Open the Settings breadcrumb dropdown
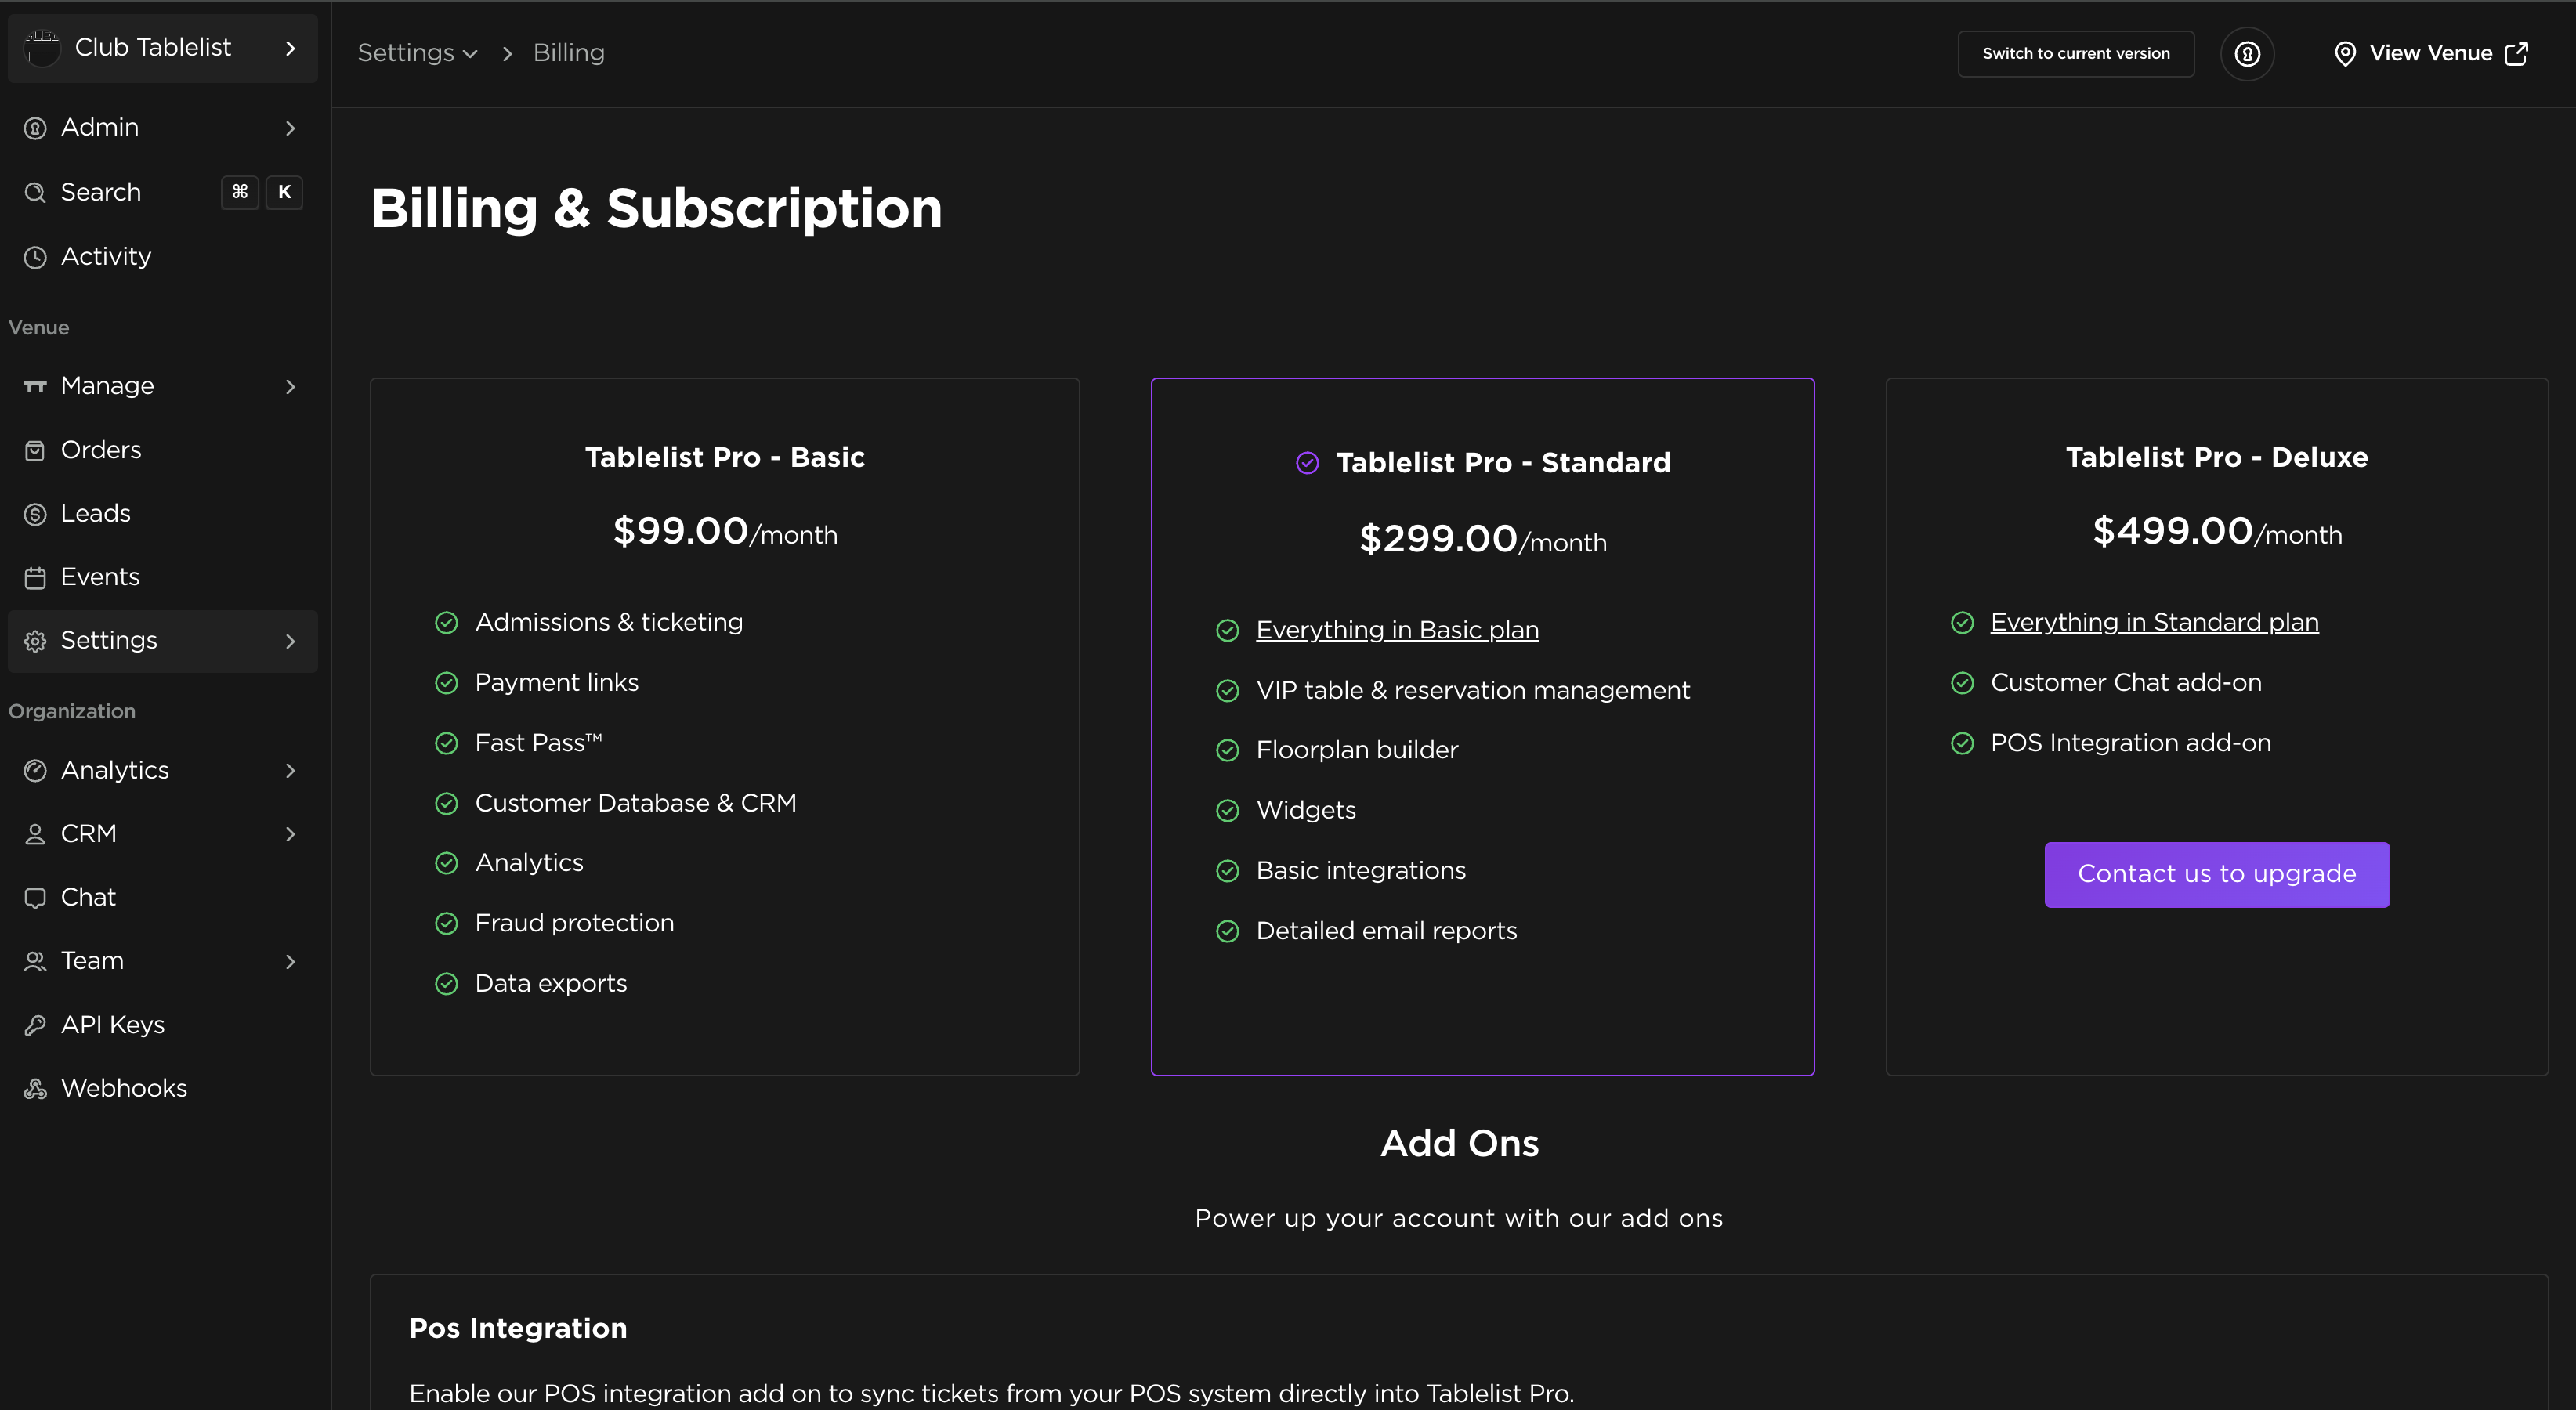Screen dimensions: 2576x1410 pyautogui.click(x=417, y=53)
